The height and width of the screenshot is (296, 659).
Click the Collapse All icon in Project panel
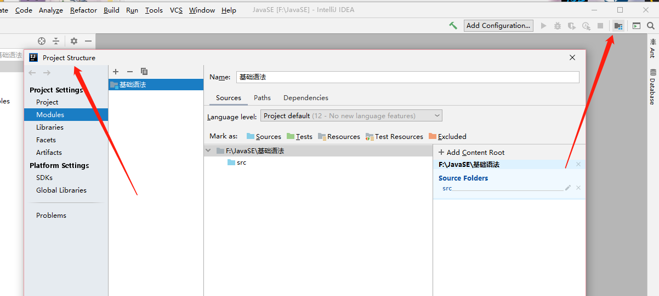(x=56, y=41)
